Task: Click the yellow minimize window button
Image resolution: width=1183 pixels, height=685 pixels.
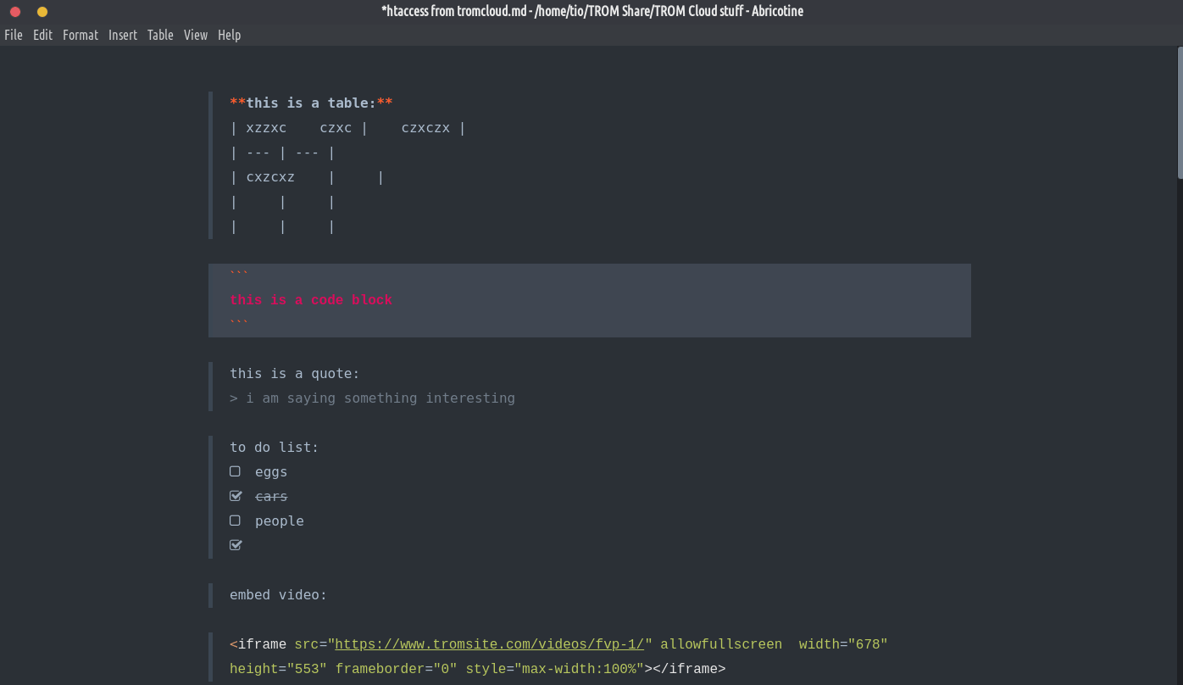Action: [x=42, y=12]
